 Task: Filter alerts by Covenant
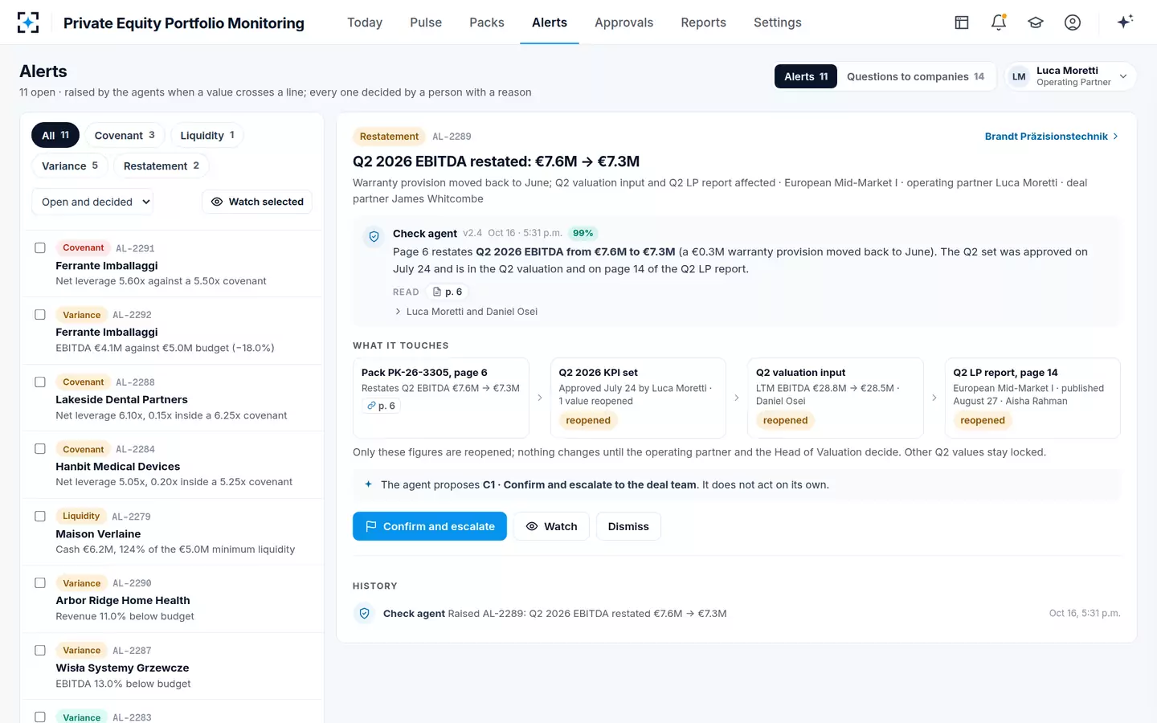125,135
